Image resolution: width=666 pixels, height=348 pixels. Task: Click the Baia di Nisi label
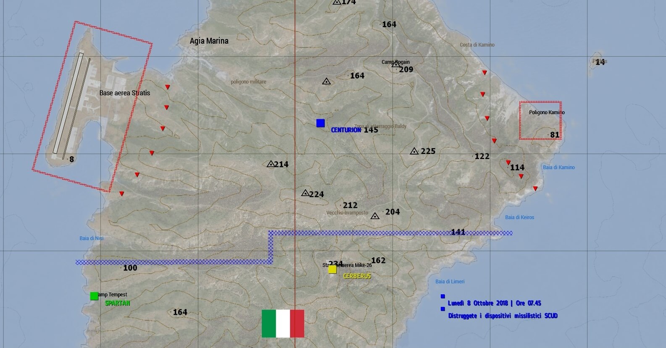pos(91,238)
